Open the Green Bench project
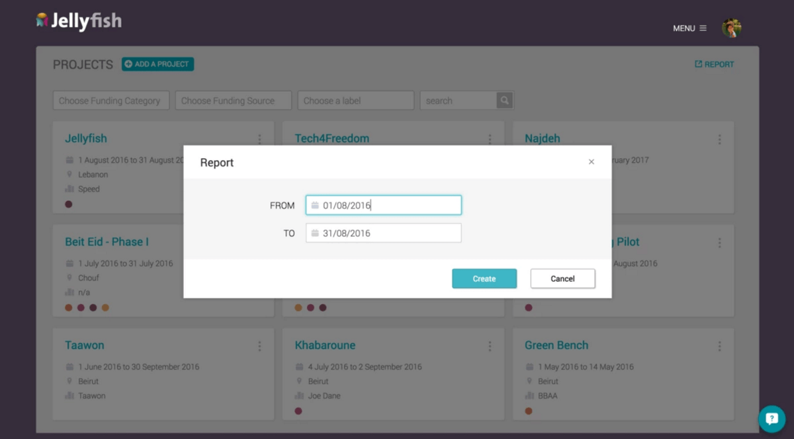Screen dimensions: 794x439 [x=556, y=345]
